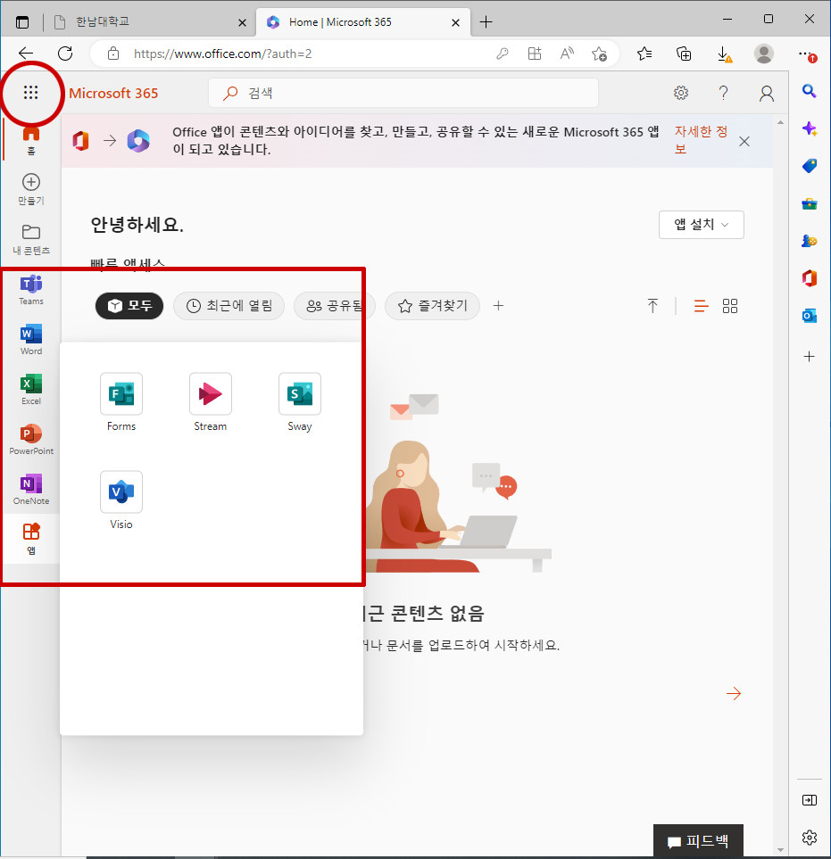View site information lock icon
Image resolution: width=831 pixels, height=859 pixels.
113,54
